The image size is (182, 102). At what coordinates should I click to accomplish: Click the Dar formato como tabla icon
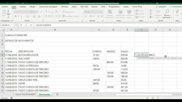coord(120,12)
